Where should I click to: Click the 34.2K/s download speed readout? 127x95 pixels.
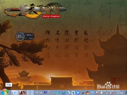[x=30, y=35]
